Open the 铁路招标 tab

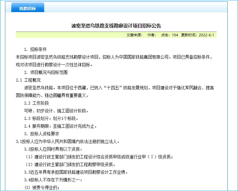(x=28, y=8)
